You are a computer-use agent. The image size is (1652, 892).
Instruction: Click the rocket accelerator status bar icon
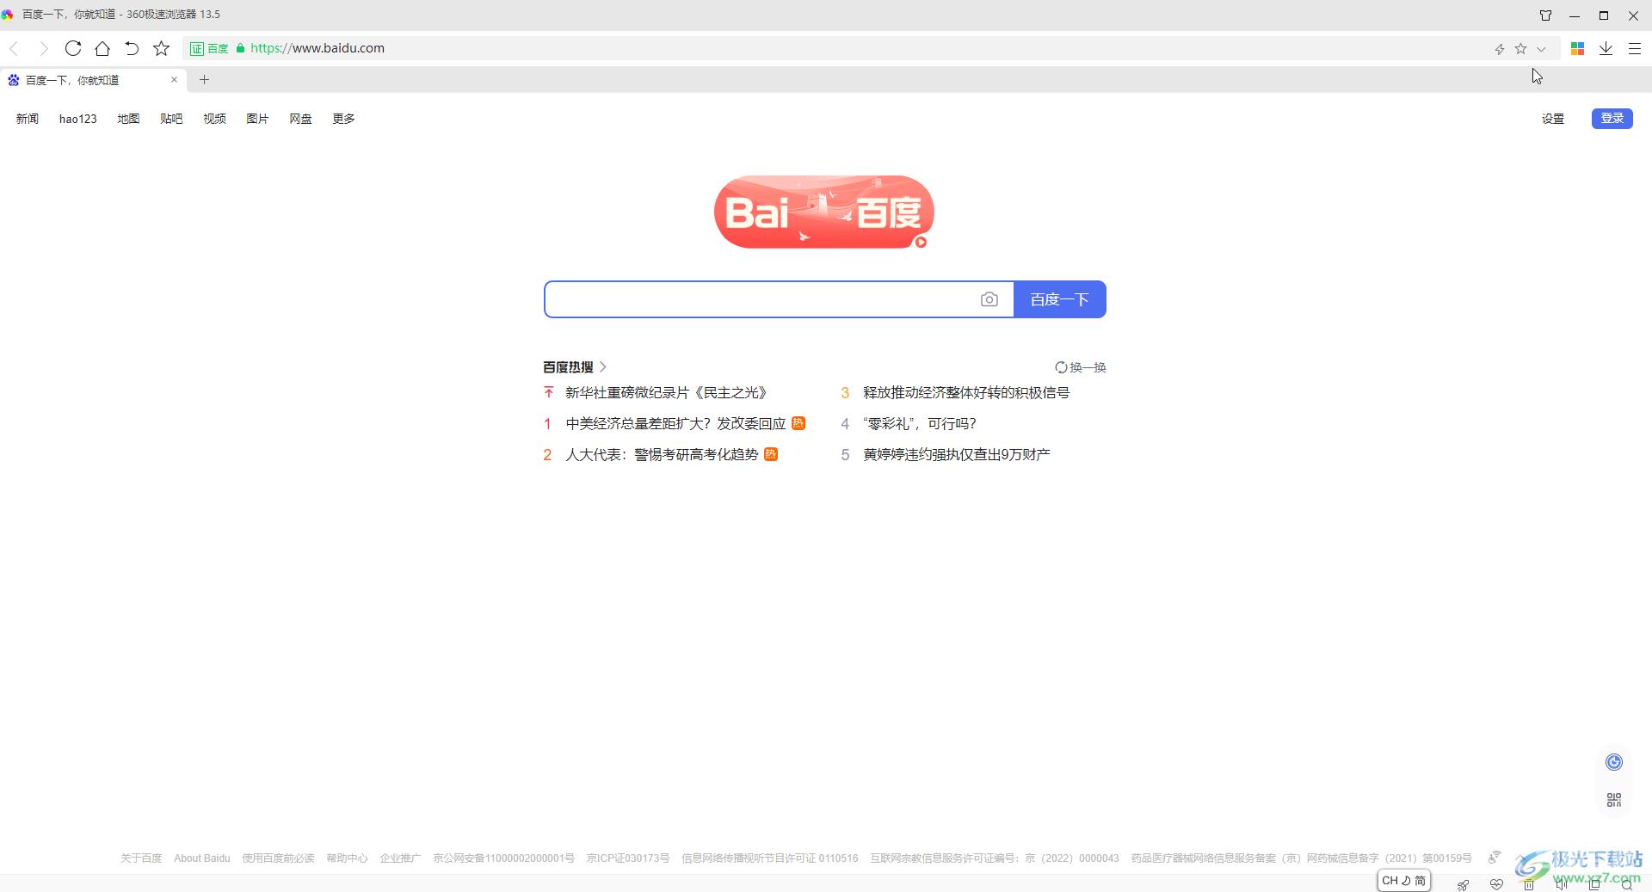click(1463, 884)
